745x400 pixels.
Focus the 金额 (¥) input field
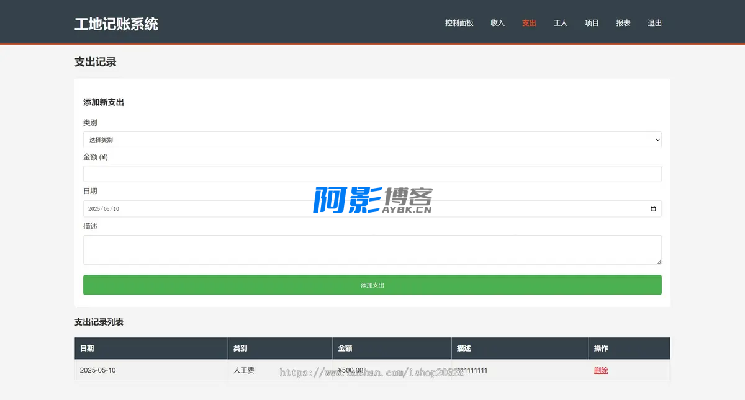pos(372,174)
